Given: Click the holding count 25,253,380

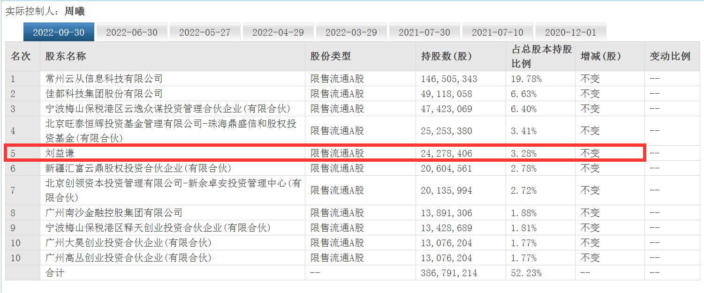Looking at the screenshot, I should [x=447, y=131].
